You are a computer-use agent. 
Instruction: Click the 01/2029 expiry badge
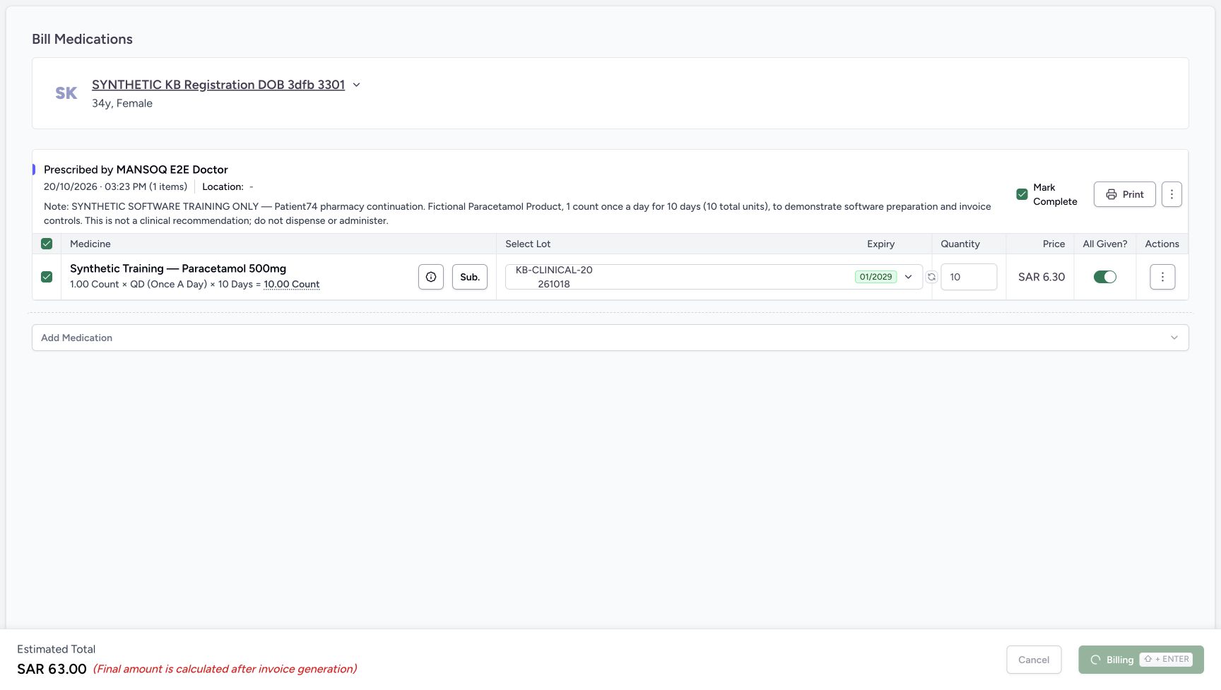(x=876, y=277)
